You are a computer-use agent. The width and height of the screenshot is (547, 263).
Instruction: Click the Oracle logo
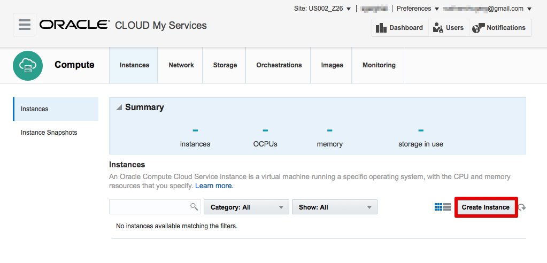[x=74, y=25]
